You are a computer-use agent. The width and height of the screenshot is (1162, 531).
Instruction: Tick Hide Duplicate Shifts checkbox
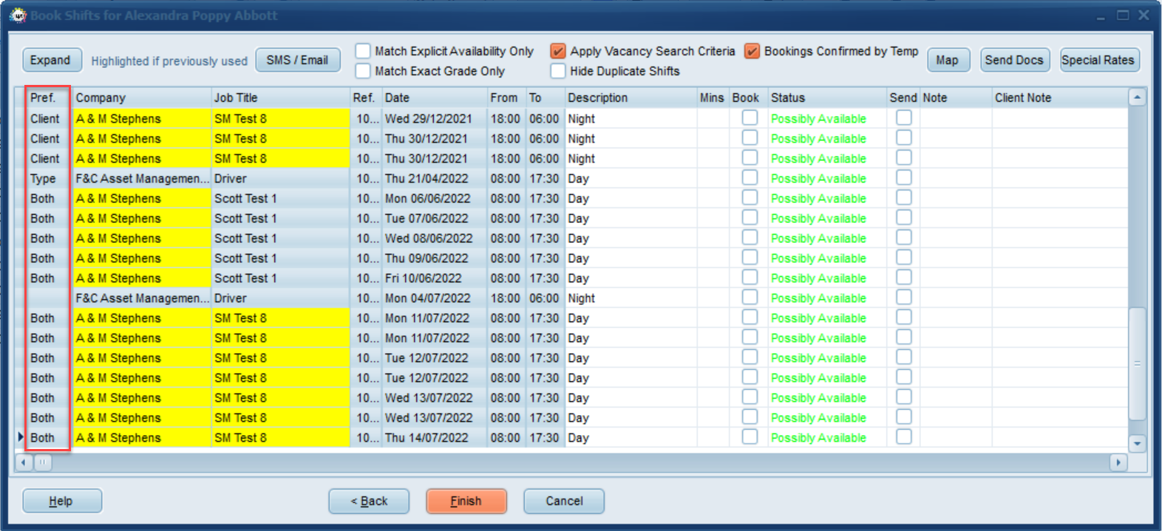(x=558, y=71)
